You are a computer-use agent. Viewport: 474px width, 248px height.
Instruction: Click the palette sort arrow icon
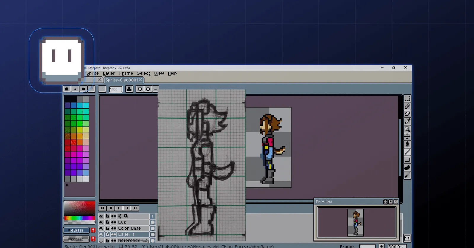tap(75, 89)
